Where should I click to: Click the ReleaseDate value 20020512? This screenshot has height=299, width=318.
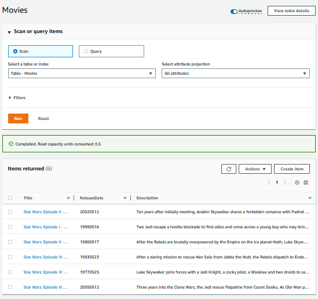89,212
